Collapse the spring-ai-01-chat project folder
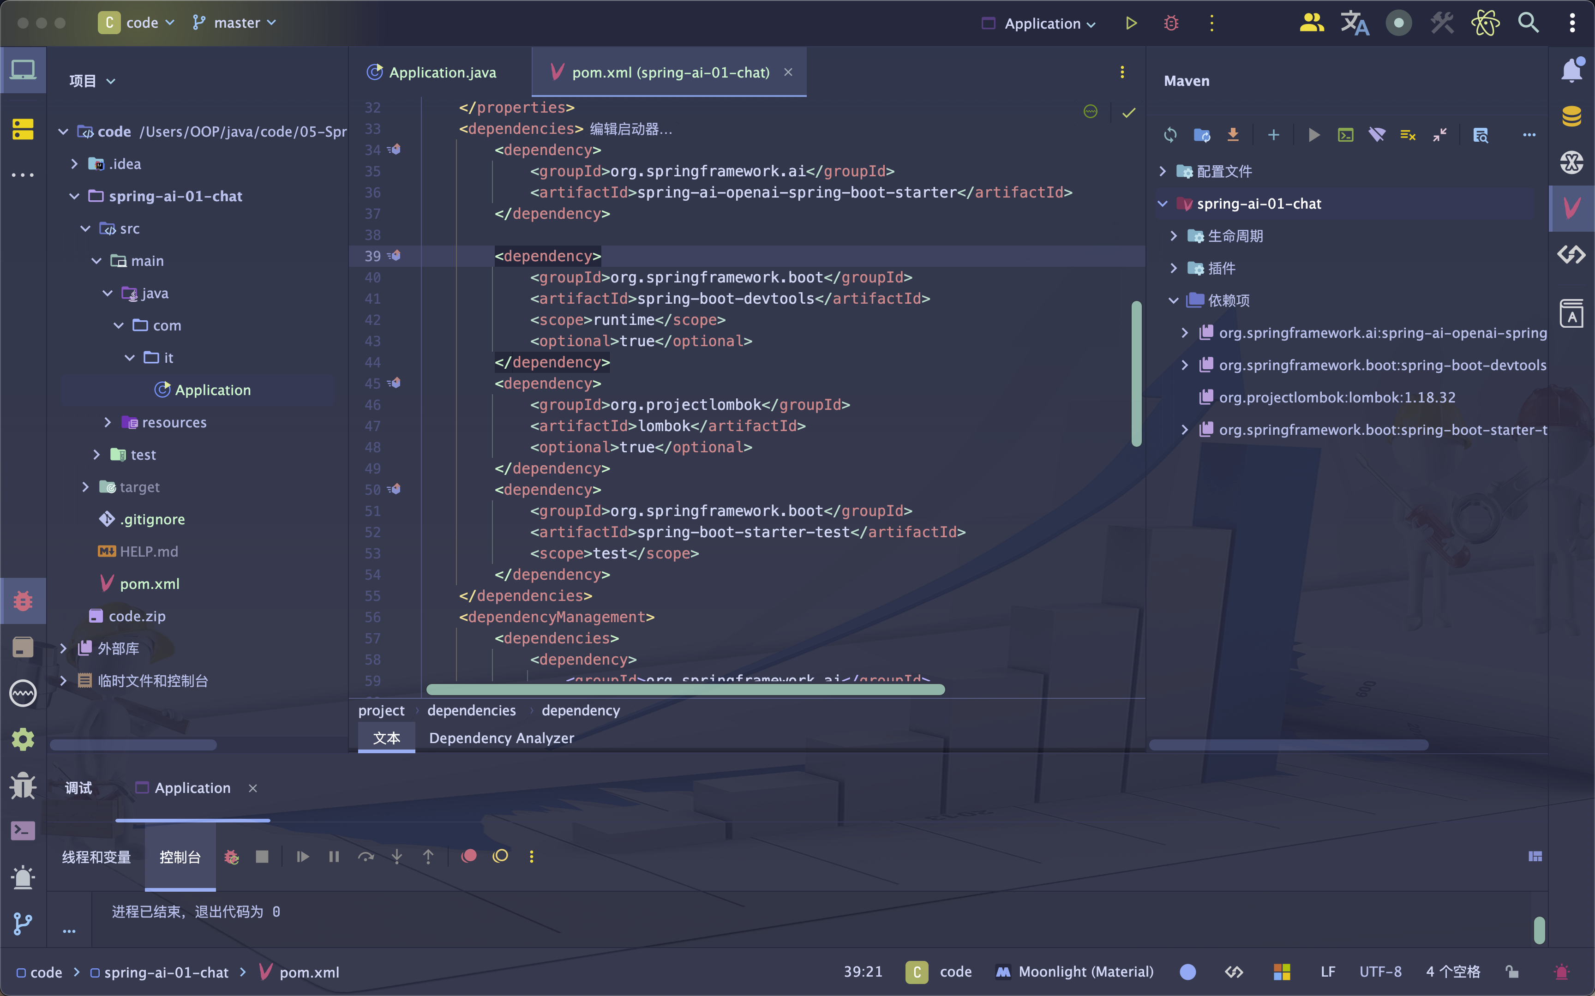The width and height of the screenshot is (1595, 996). click(74, 196)
